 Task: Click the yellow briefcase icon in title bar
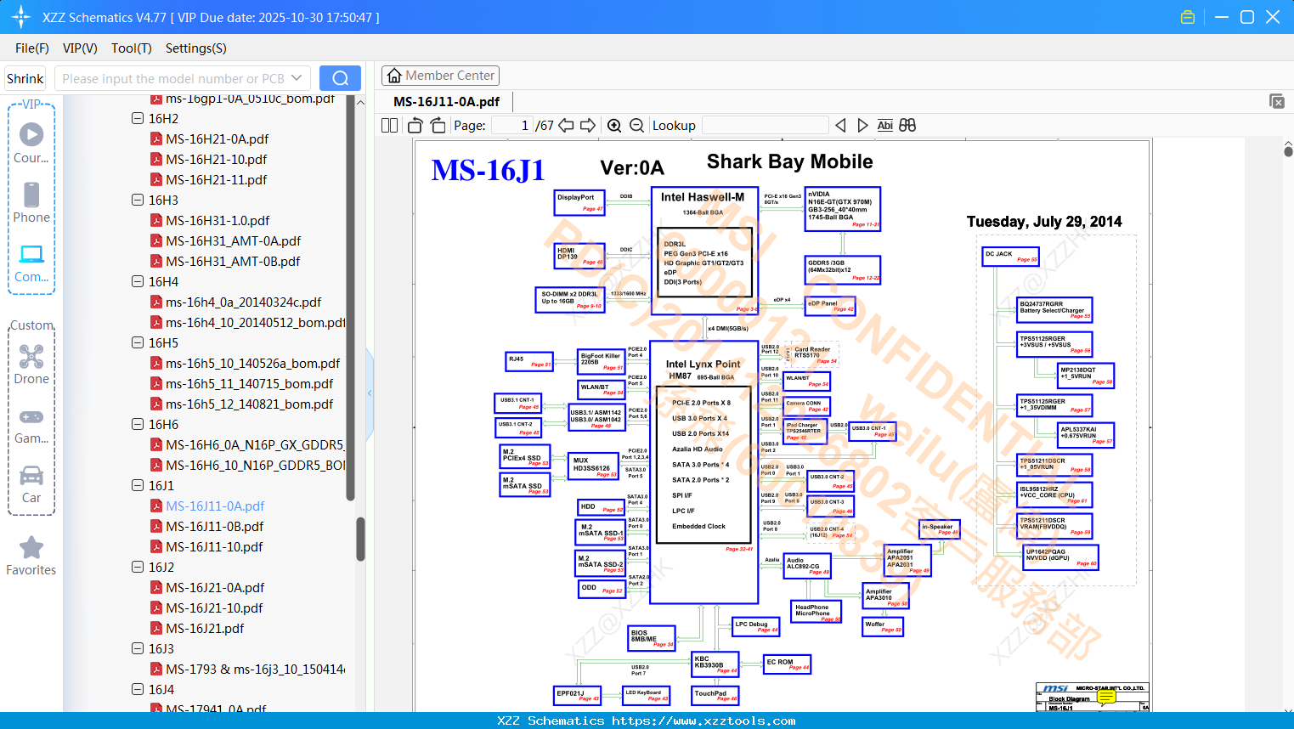pos(1188,17)
